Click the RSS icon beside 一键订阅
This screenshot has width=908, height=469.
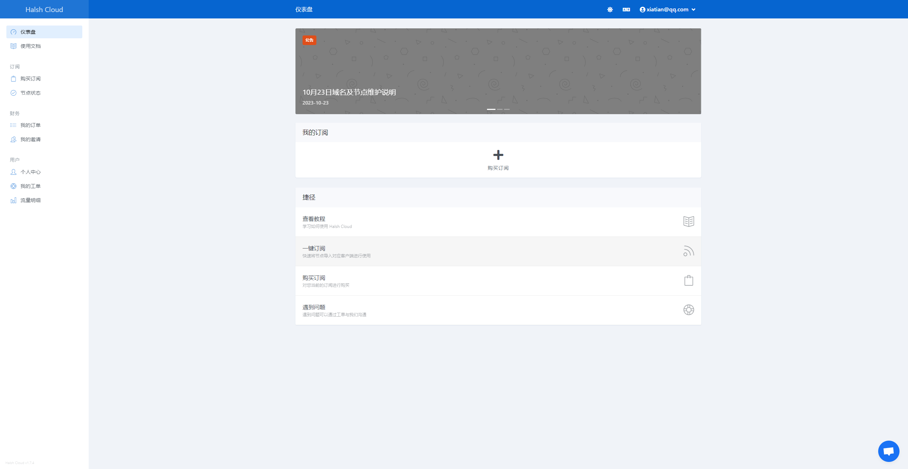[x=688, y=251]
